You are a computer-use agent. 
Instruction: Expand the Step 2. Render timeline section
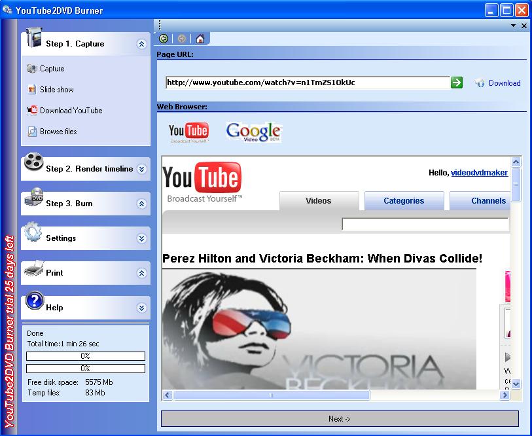point(141,169)
